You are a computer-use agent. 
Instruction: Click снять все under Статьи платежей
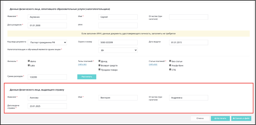[x=153, y=64]
